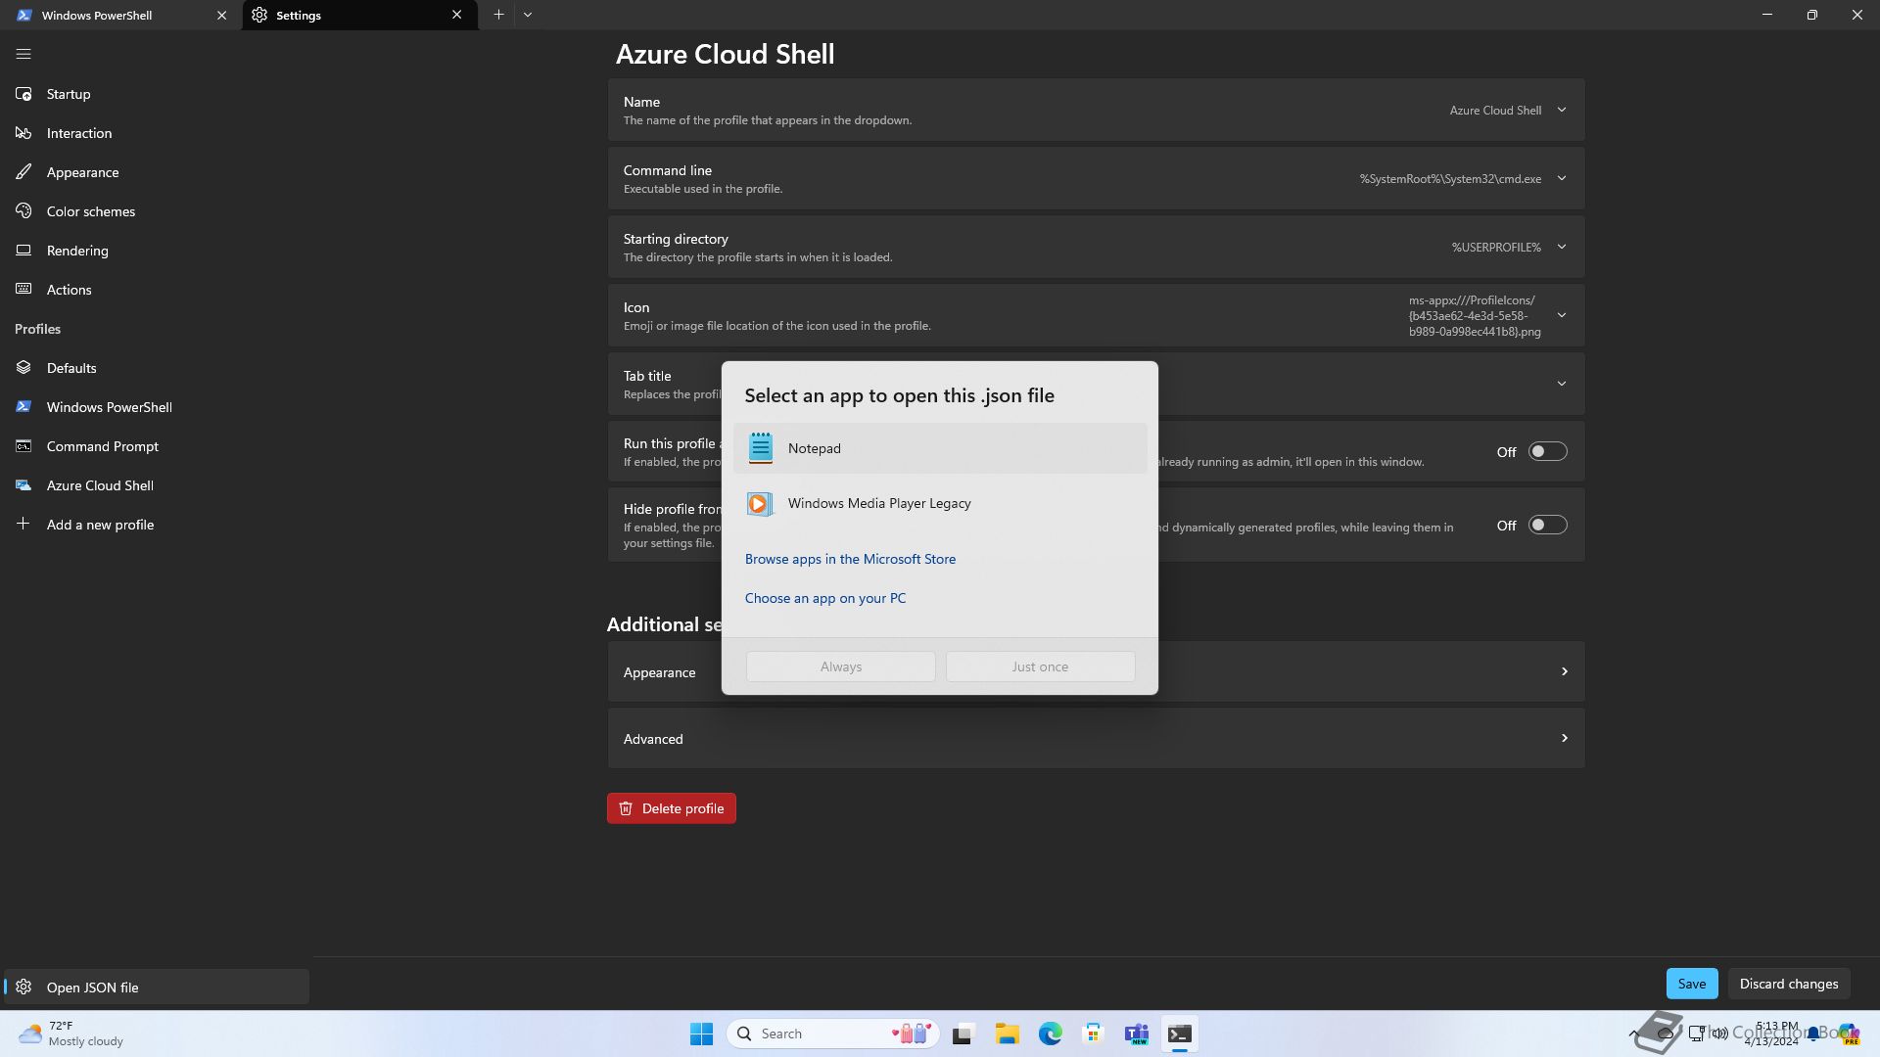Open the hamburger navigation menu

tap(23, 55)
